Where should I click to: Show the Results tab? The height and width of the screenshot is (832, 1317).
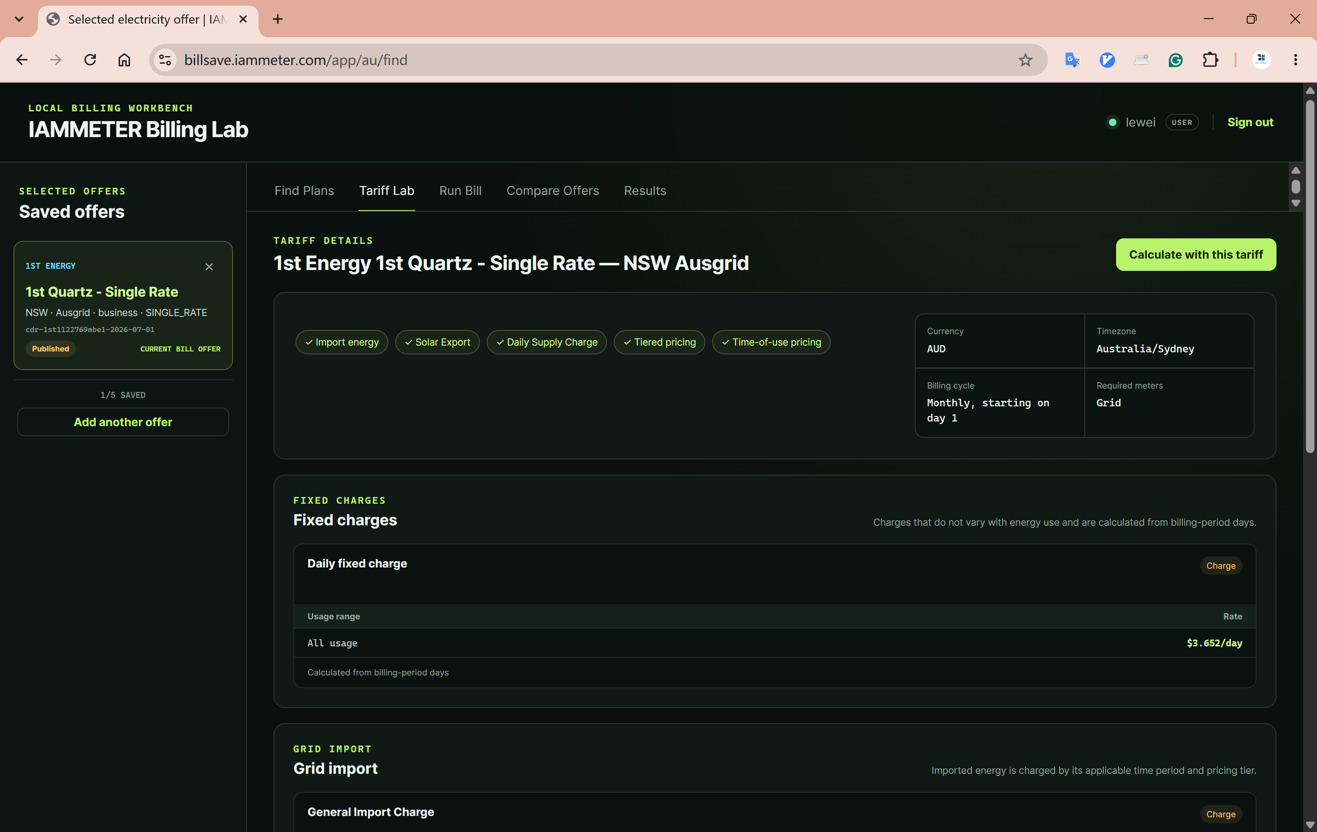(645, 191)
